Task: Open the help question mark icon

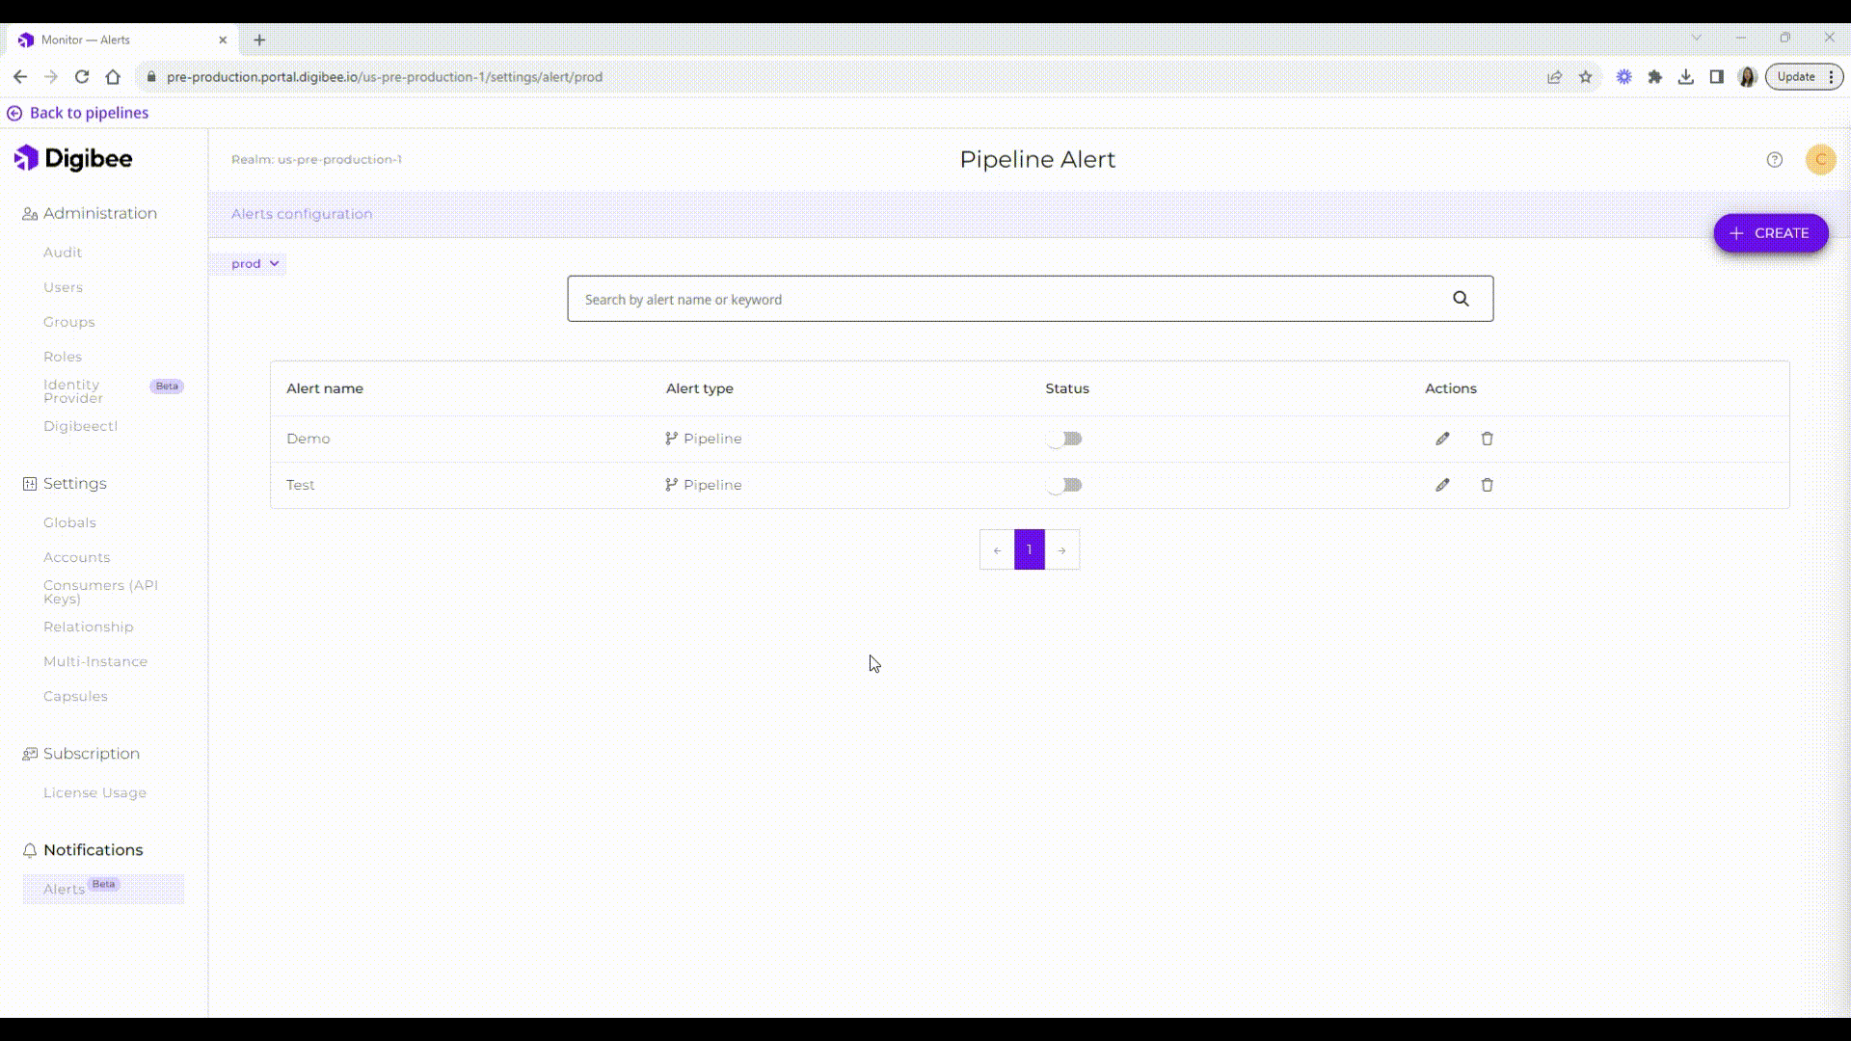Action: (x=1774, y=160)
